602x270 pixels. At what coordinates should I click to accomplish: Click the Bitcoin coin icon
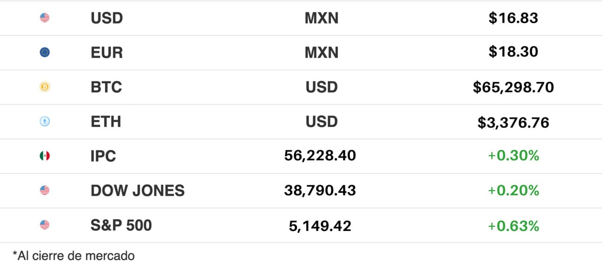pos(45,87)
